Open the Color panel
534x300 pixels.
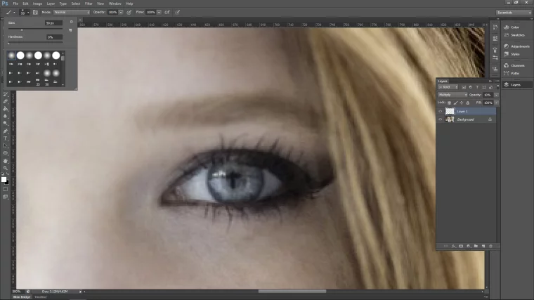514,27
